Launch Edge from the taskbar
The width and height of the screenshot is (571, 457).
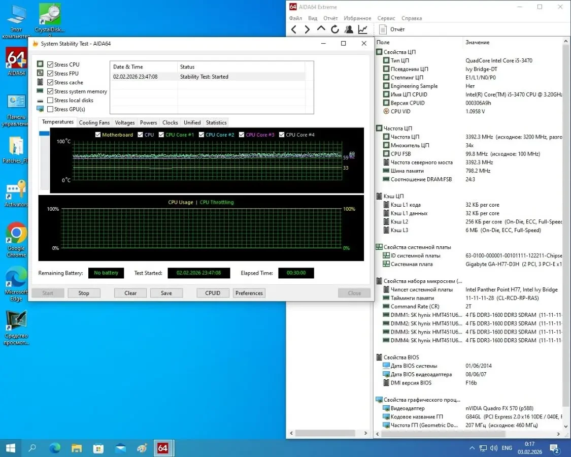tap(55, 448)
